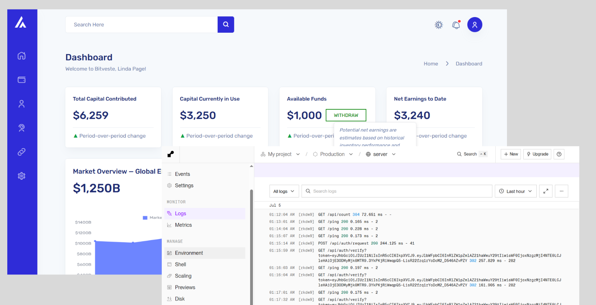Viewport: 596px width, 305px height.
Task: Click the link chain icon in sidebar
Action: 22,152
